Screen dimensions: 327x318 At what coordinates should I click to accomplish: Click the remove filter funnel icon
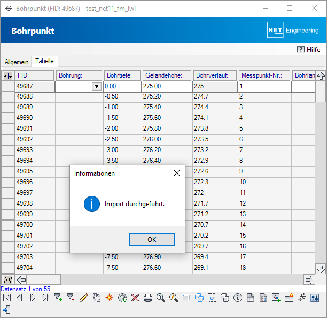click(x=71, y=298)
